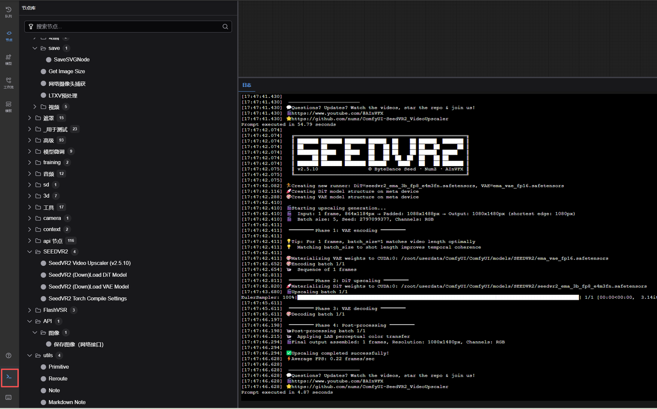Open the 队列 queue sidebar icon
Viewport: 657px width, 409px height.
9,12
